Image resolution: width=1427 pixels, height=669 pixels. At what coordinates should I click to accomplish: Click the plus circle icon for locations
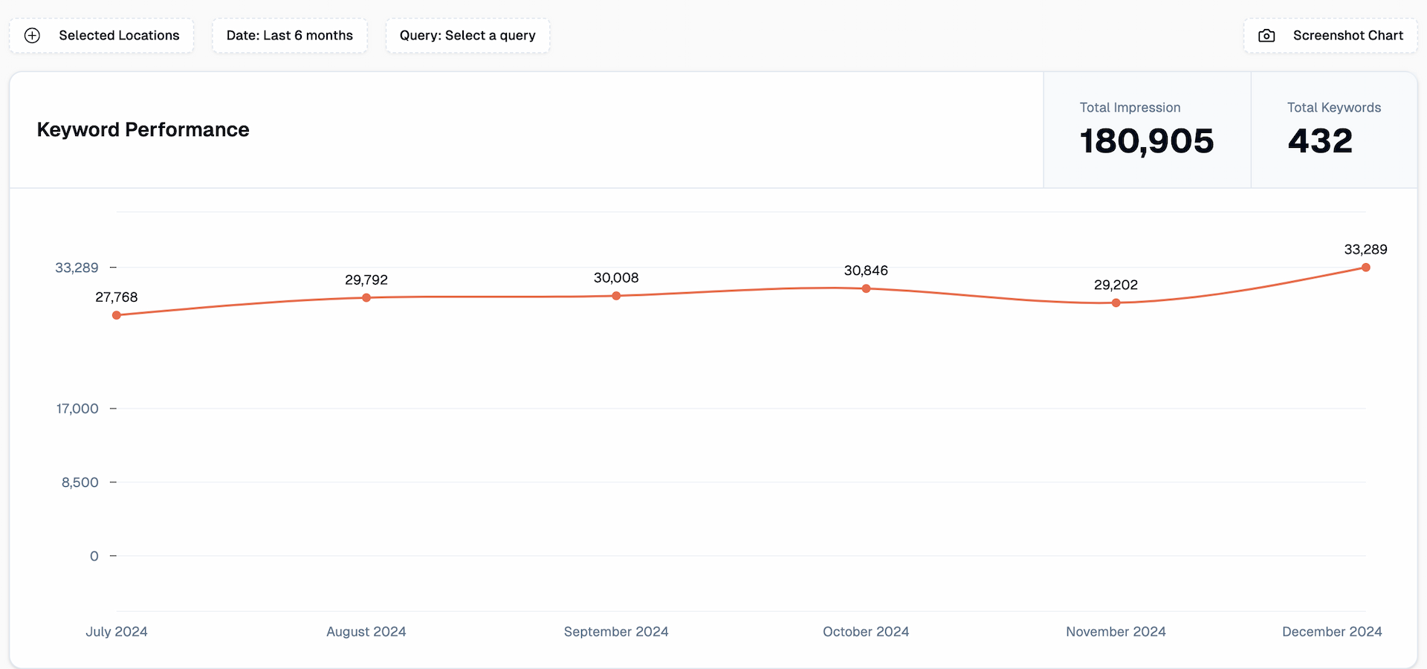click(32, 36)
